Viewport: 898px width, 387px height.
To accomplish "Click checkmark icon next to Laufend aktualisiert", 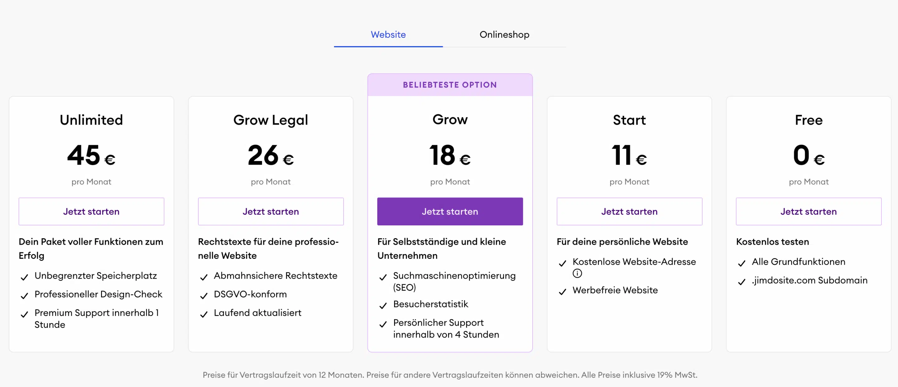I will (204, 314).
